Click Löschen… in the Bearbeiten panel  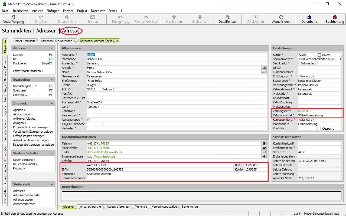click(x=20, y=95)
